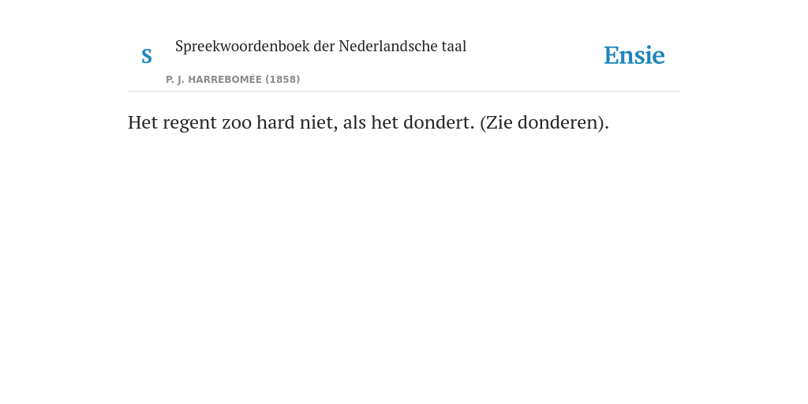Viewport: 808px width, 404px height.
Task: Click the word 'Zie' in the parentheses
Action: point(498,122)
